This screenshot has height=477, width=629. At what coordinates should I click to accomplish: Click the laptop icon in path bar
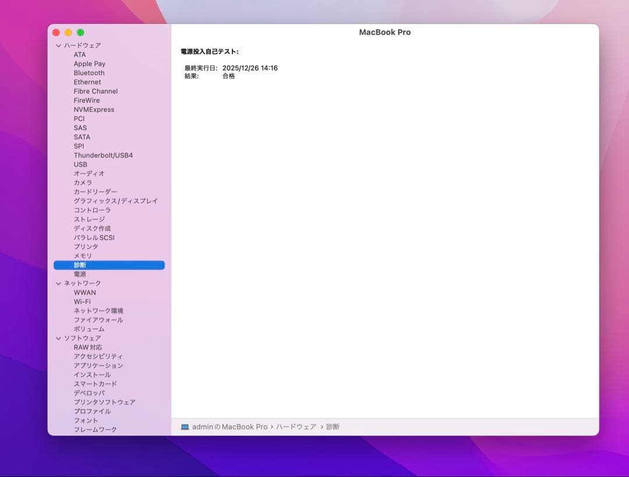pos(185,427)
